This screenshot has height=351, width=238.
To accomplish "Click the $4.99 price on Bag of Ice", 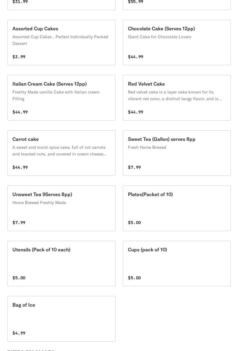I will pos(19,333).
